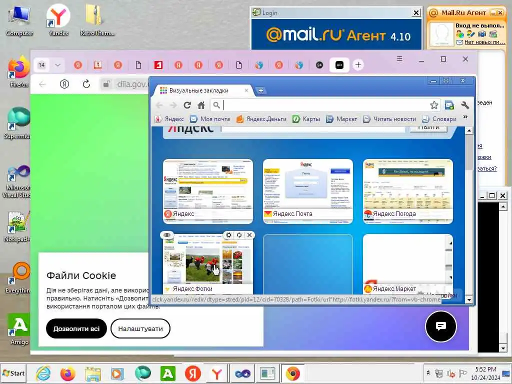
Task: Open the chat bubble button on diia page
Action: [x=441, y=326]
